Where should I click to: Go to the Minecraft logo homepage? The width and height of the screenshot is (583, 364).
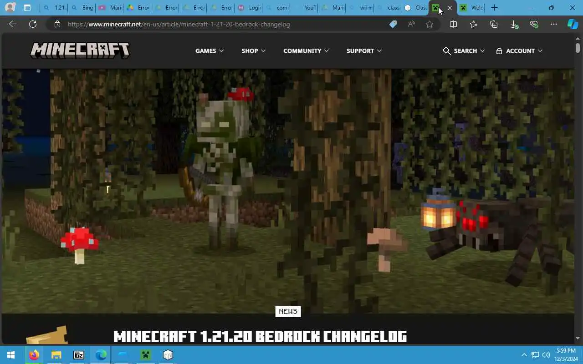coord(80,51)
